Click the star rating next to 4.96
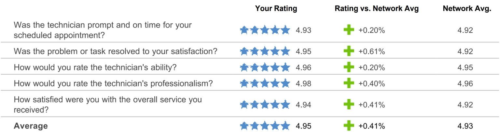This screenshot has height=132, width=500. (265, 67)
